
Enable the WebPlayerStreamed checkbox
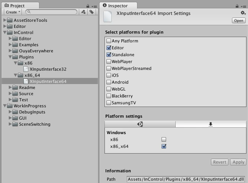pos(109,68)
